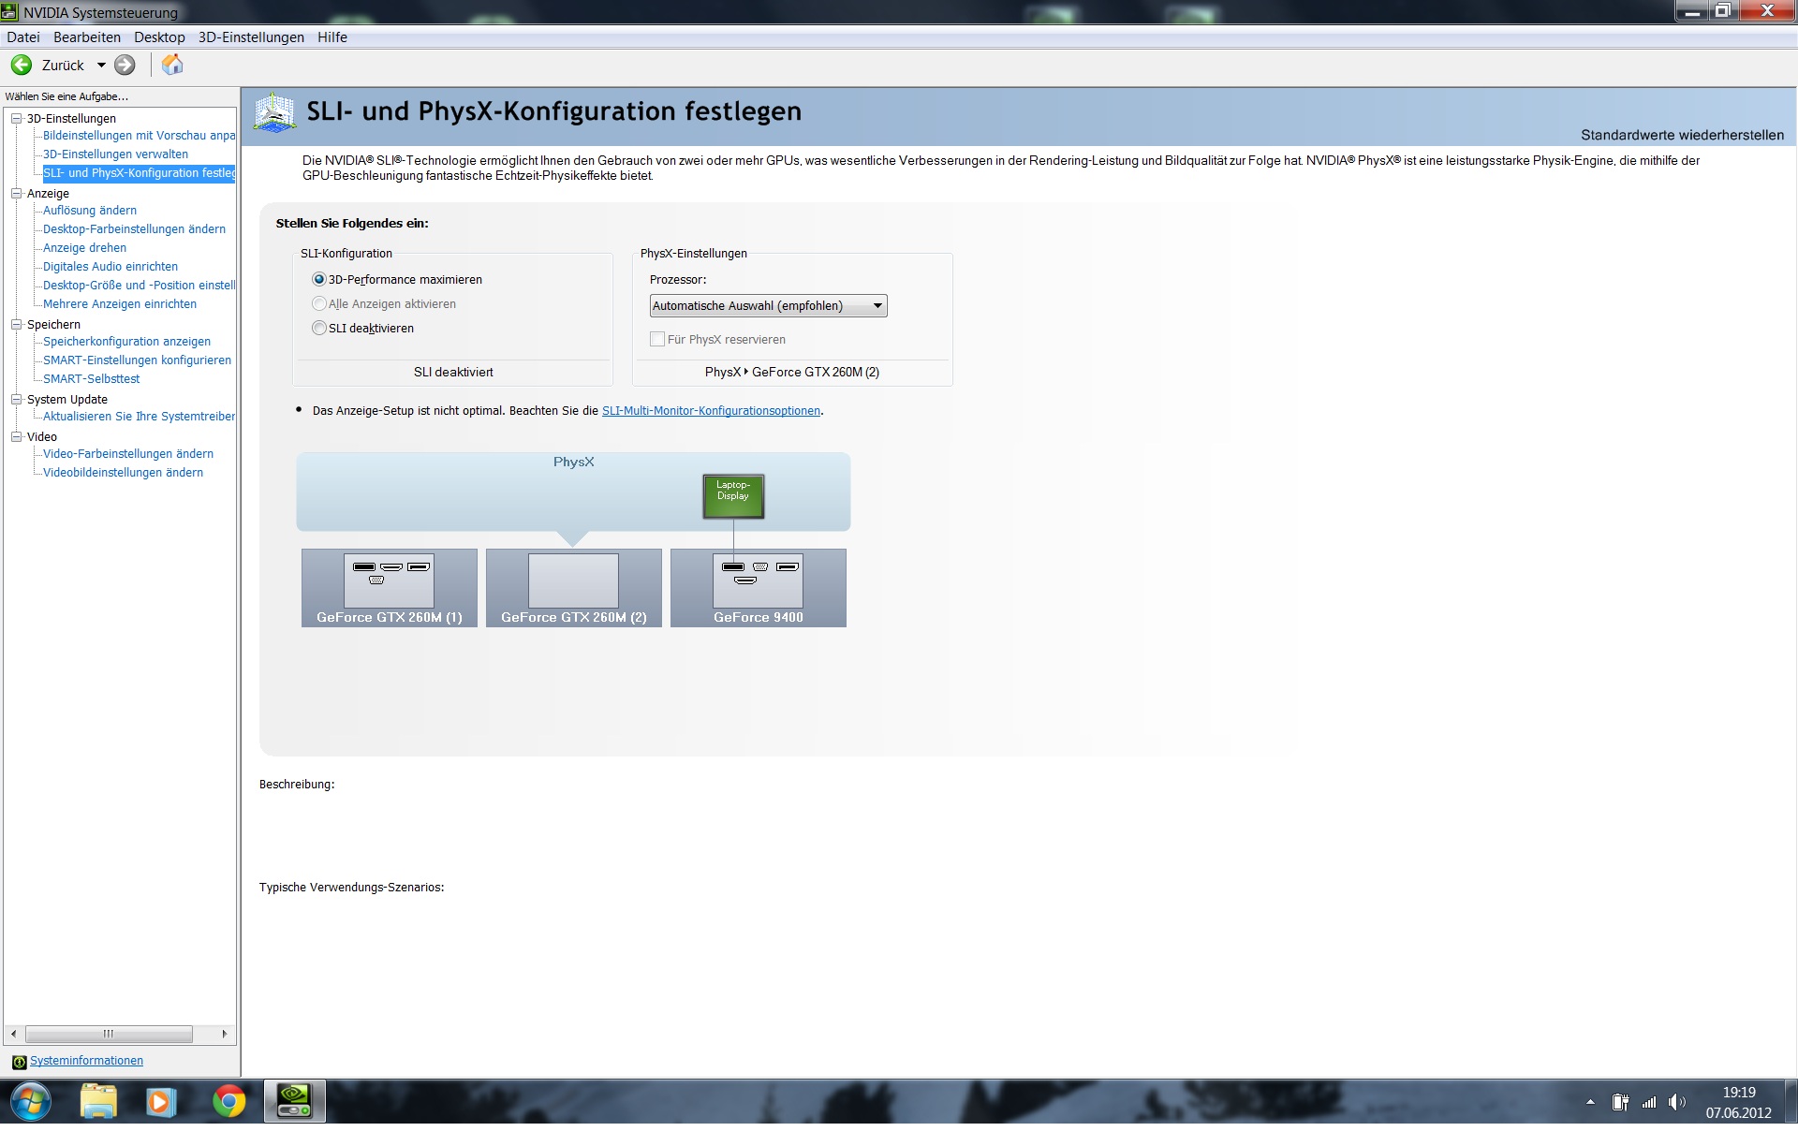
Task: Open the Desktop menu
Action: (x=159, y=37)
